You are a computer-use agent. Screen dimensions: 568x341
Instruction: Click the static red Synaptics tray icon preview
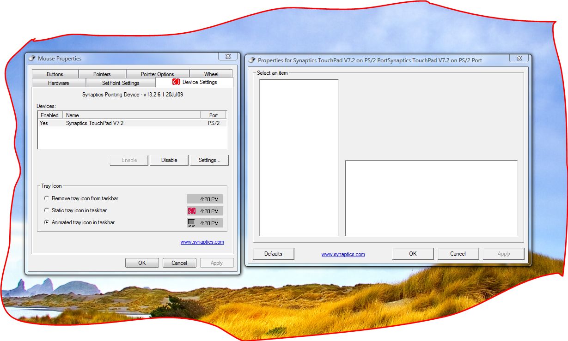coord(192,211)
